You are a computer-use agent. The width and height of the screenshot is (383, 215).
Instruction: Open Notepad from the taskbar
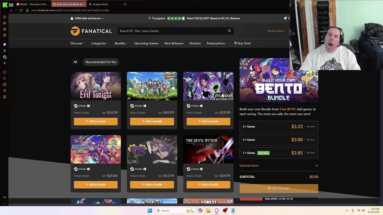233,211
